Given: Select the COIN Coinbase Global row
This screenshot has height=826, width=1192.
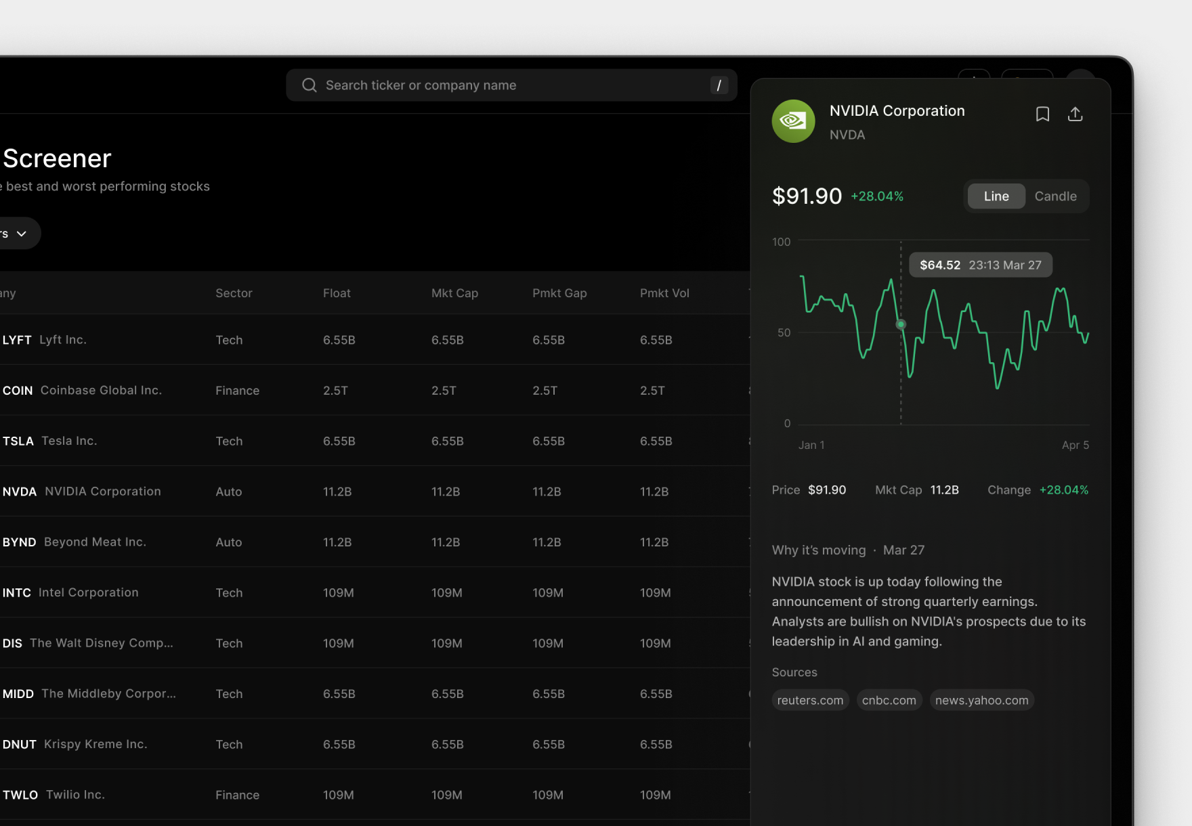Looking at the screenshot, I should [x=375, y=390].
